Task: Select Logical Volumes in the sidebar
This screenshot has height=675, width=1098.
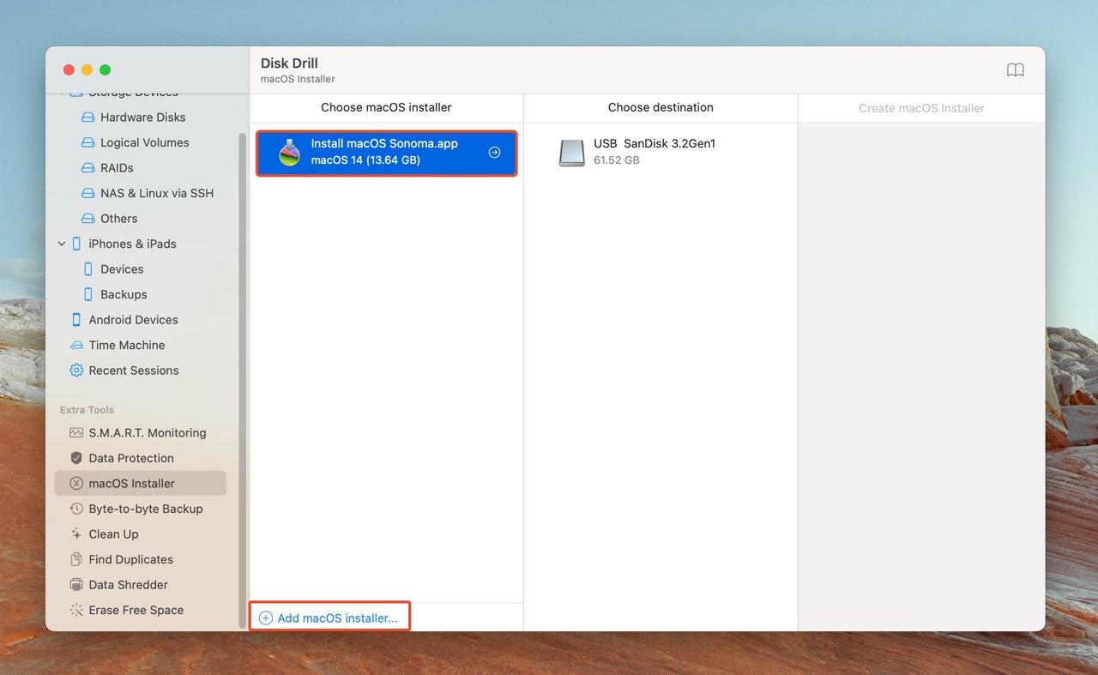Action: (144, 142)
